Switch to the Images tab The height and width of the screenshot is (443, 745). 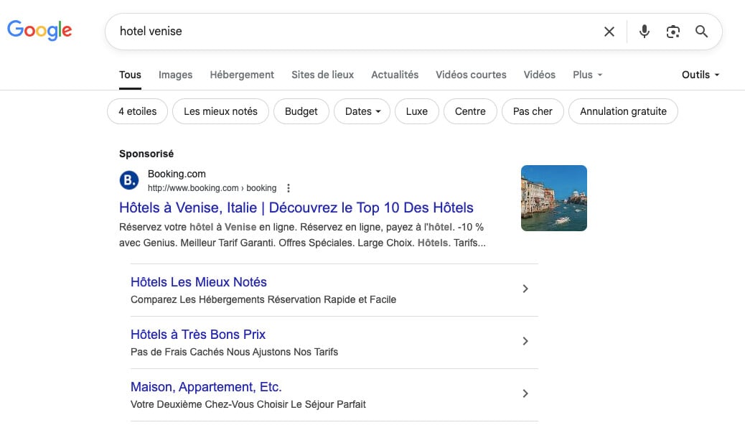pos(175,75)
